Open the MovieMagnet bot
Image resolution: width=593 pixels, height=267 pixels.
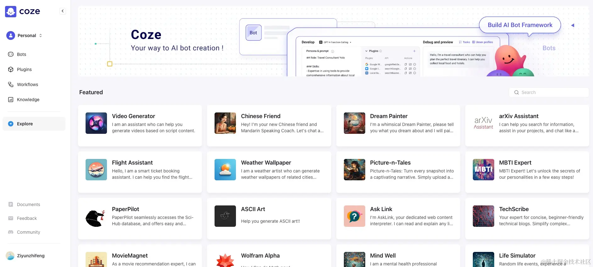[140, 256]
